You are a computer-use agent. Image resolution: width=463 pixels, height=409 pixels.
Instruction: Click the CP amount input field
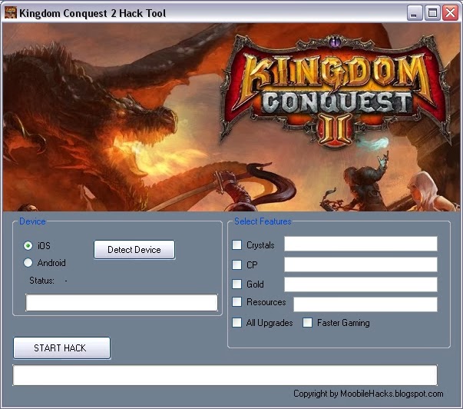361,264
